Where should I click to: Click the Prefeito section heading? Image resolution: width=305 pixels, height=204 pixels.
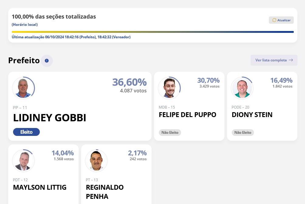click(x=24, y=61)
